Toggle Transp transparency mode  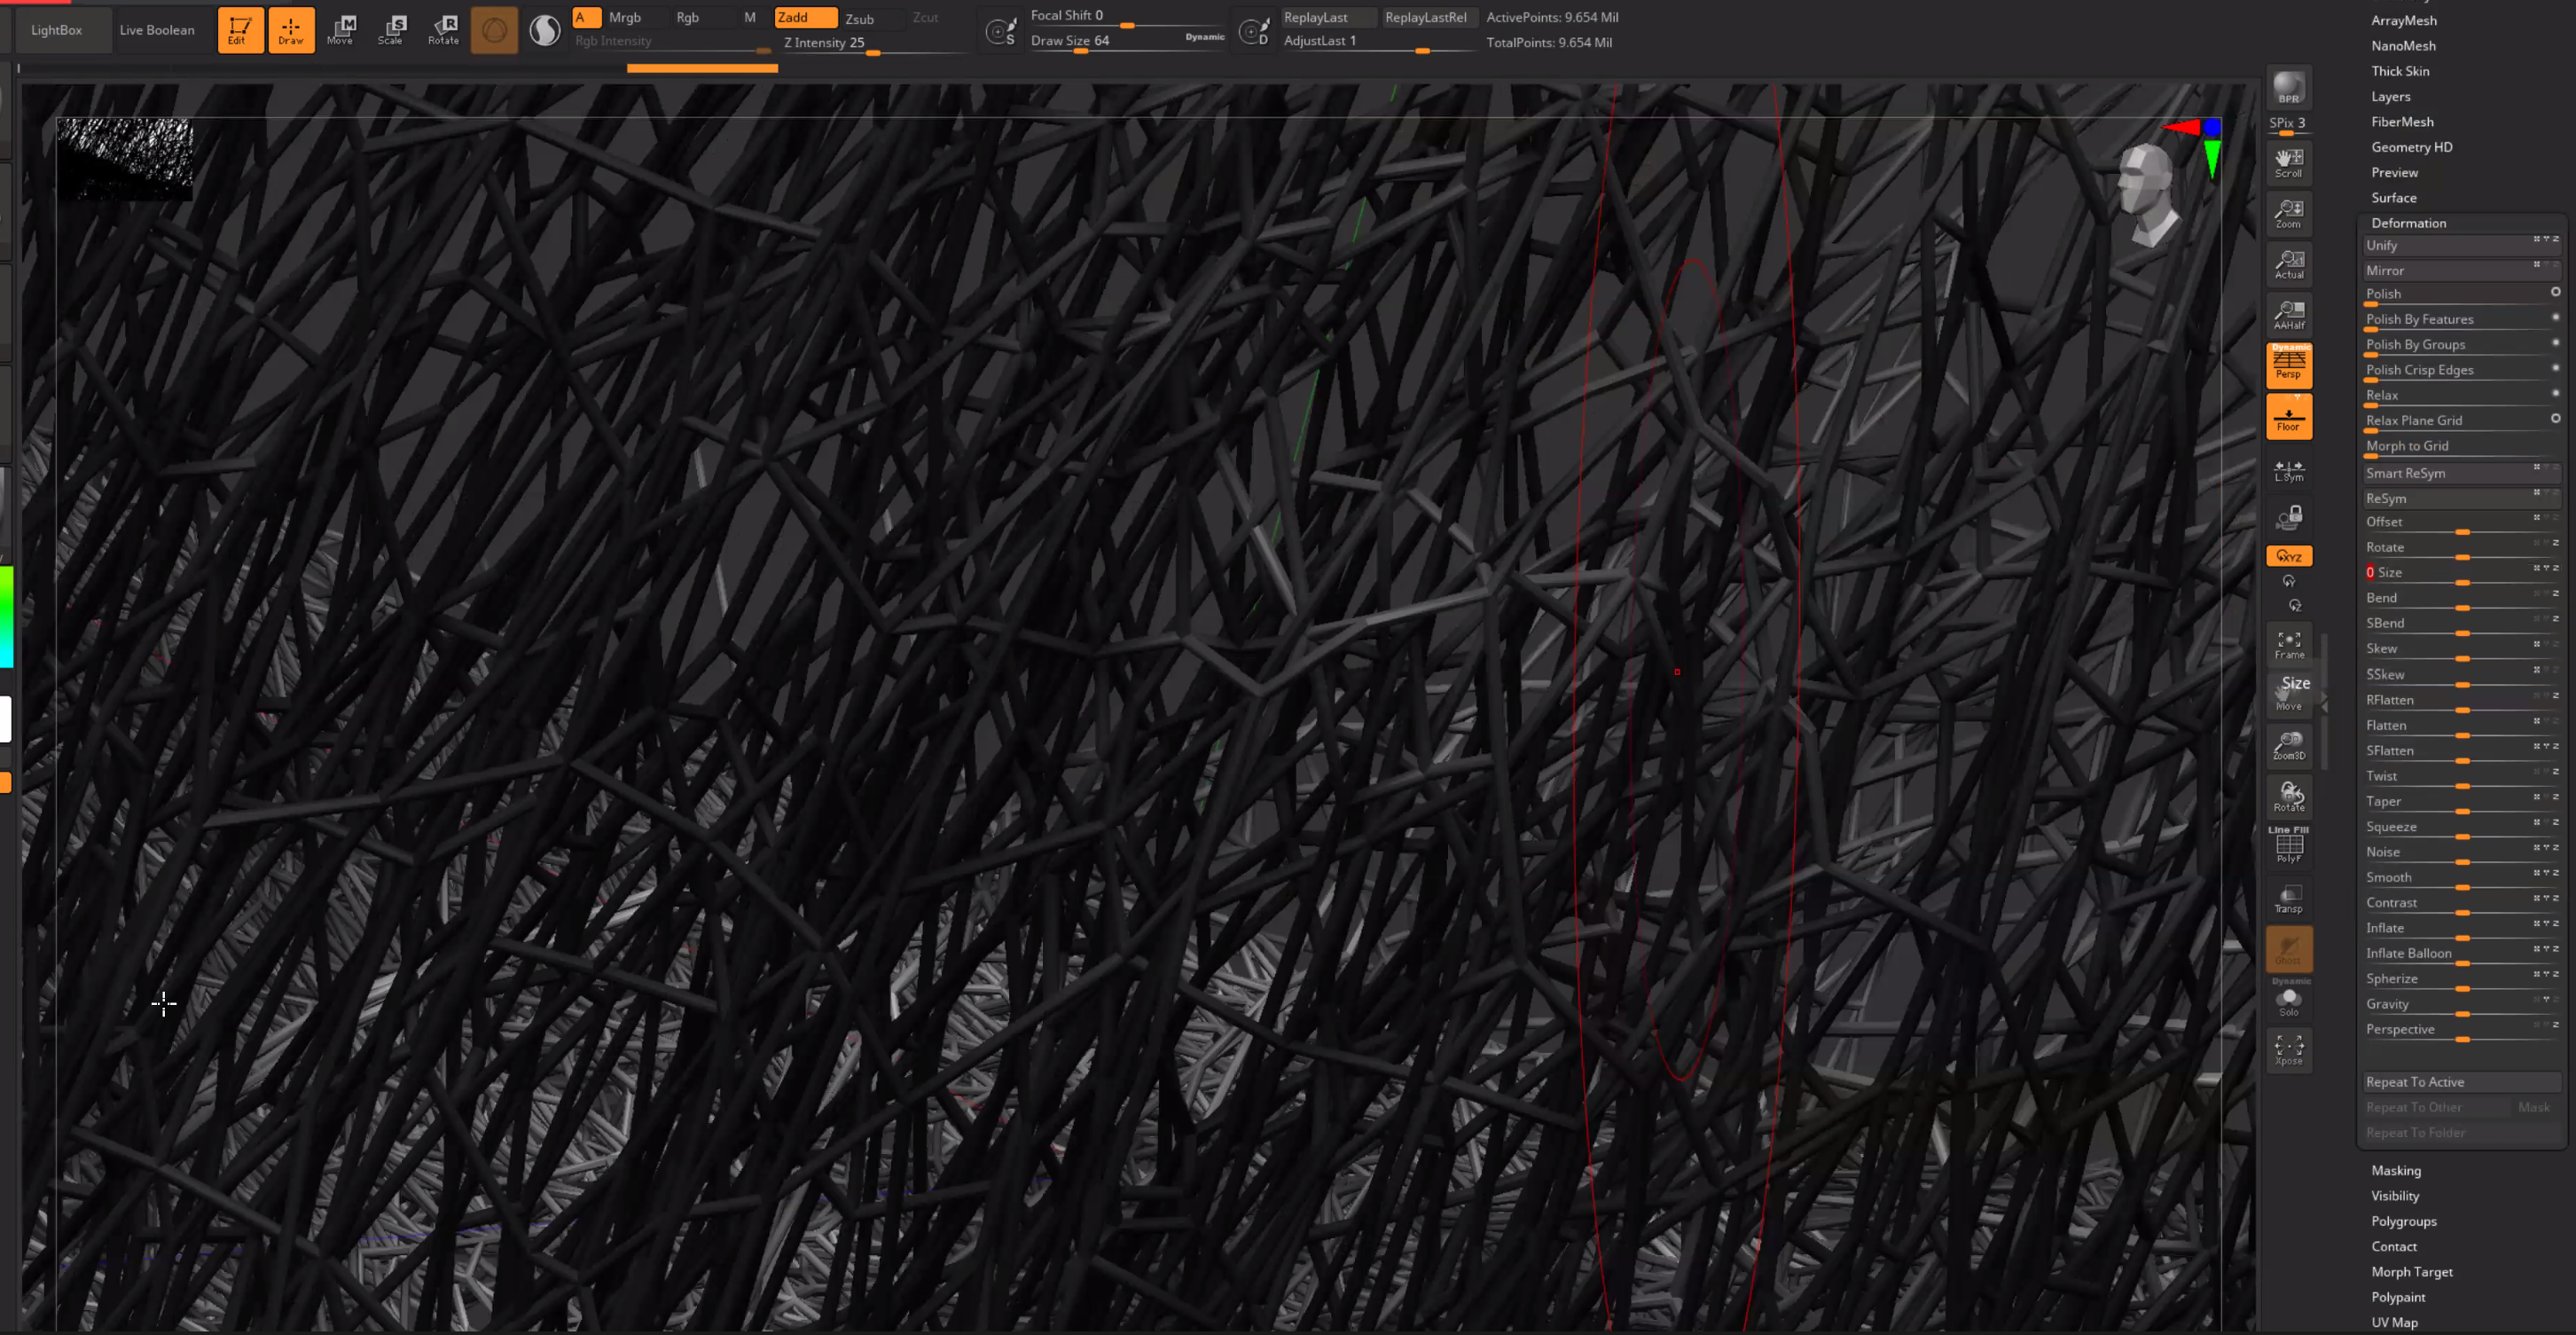coord(2288,898)
